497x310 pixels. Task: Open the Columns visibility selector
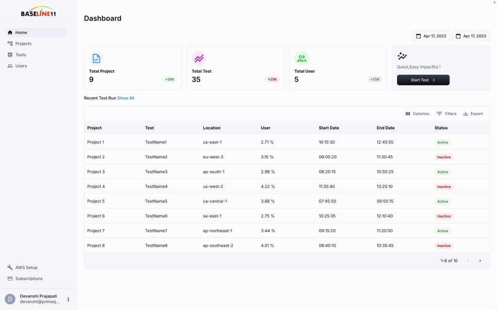pos(417,114)
